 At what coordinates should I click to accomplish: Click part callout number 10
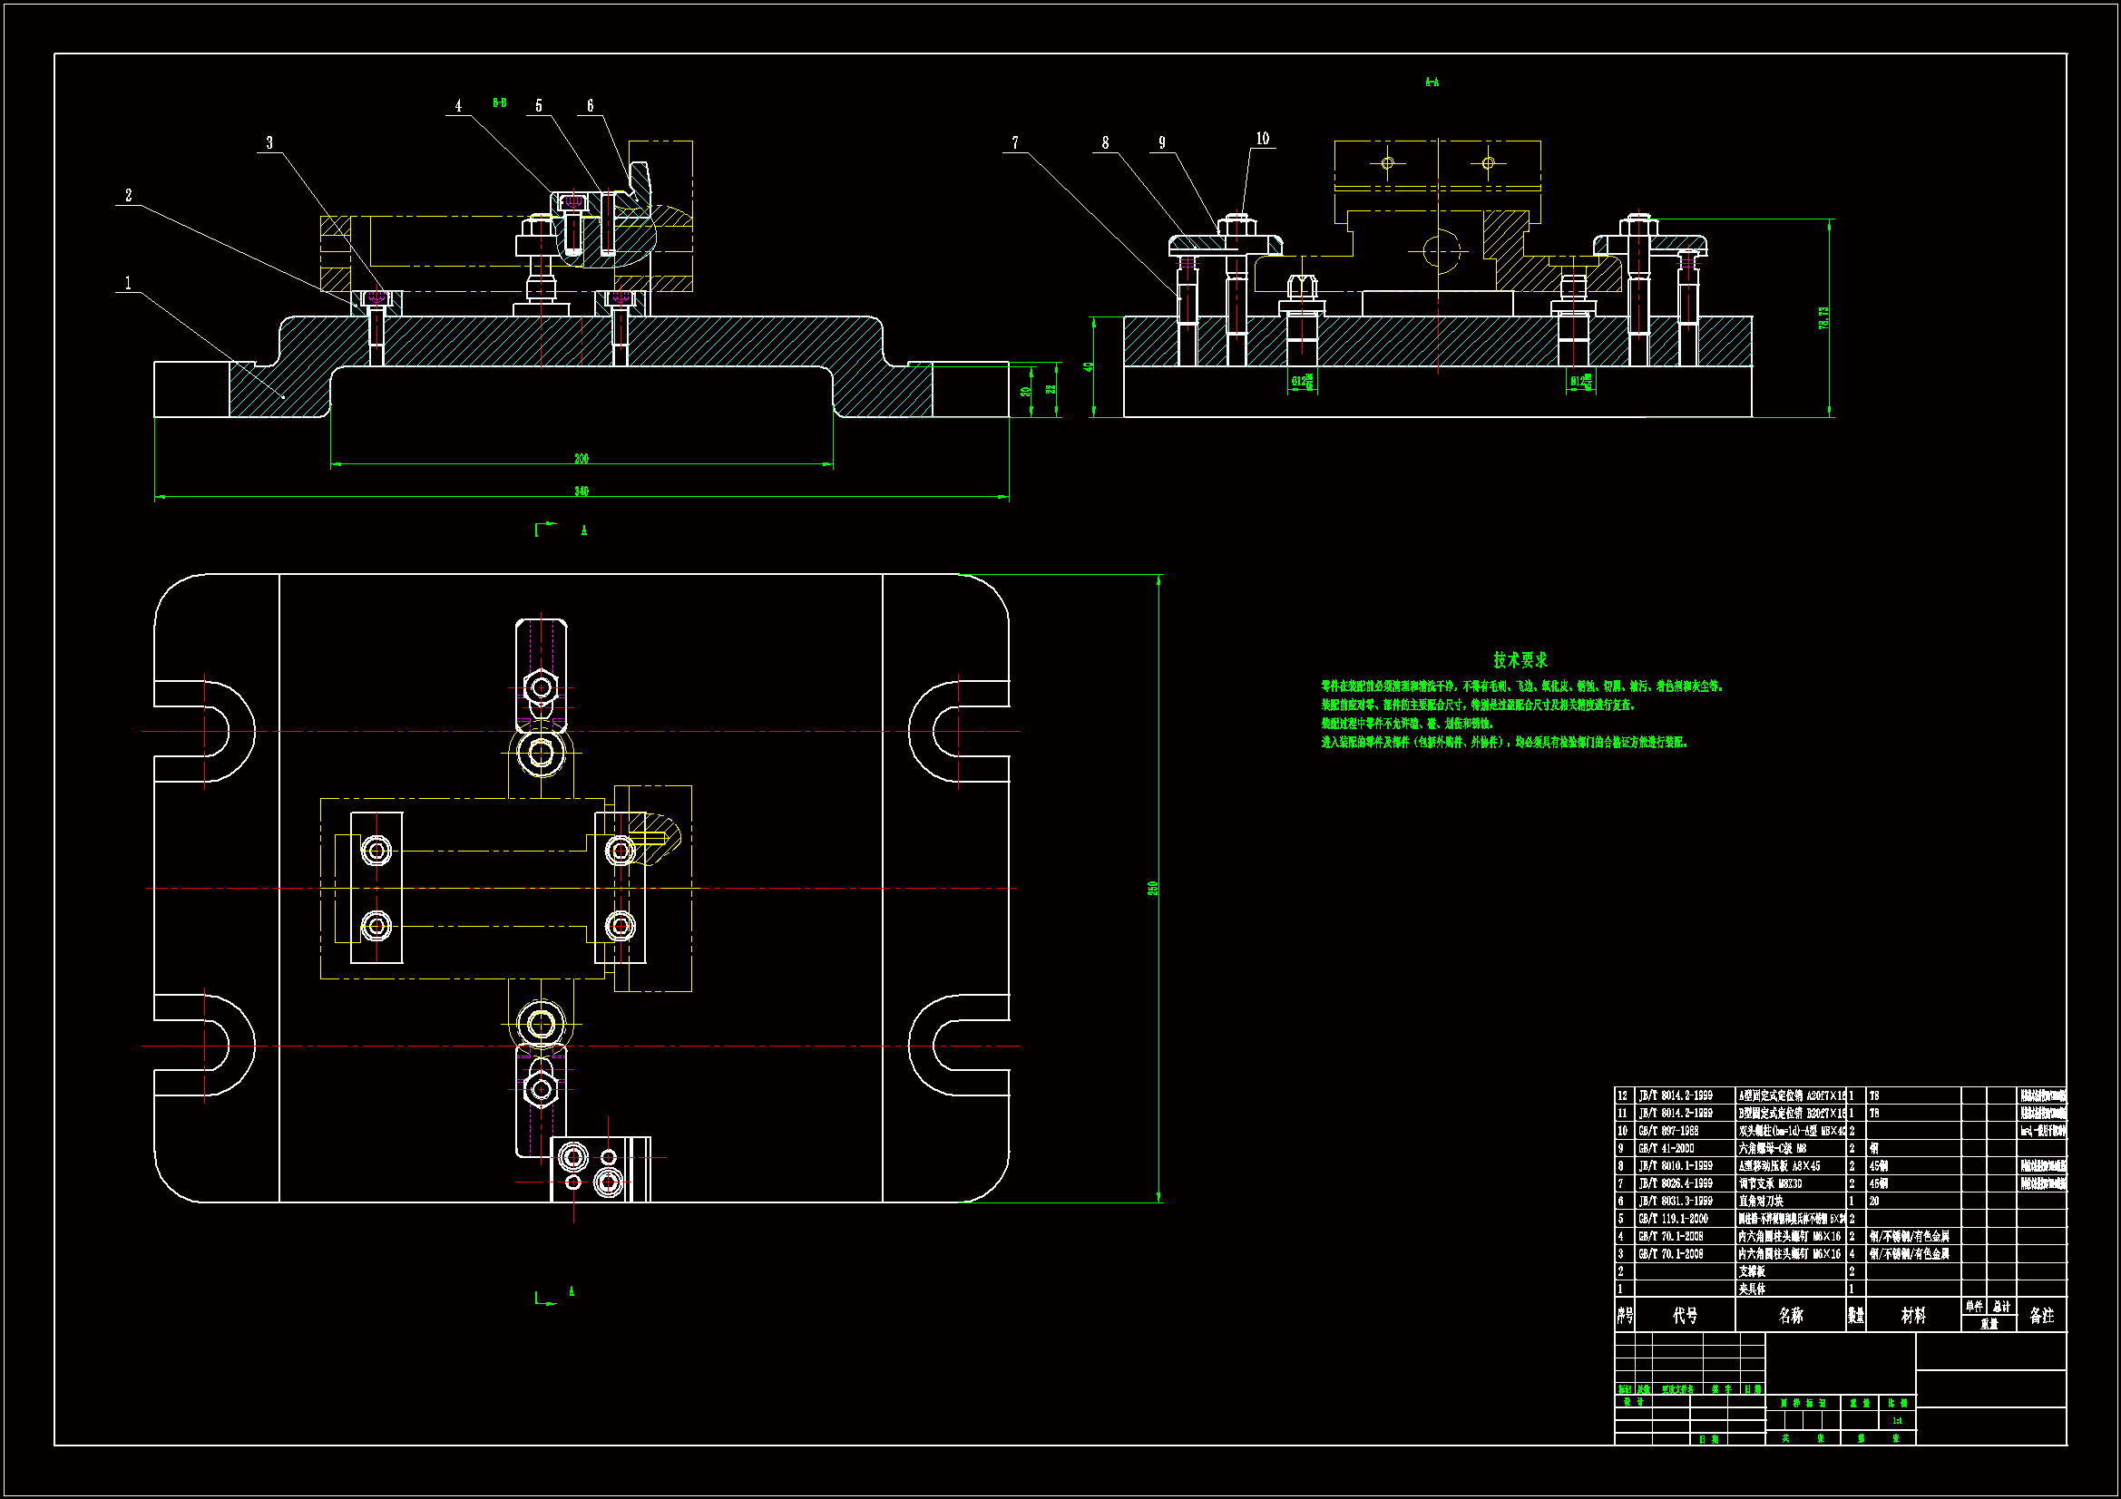1262,139
